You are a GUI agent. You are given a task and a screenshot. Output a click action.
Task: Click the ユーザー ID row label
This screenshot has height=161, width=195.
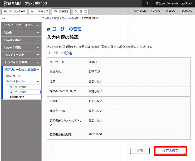pos(57,62)
